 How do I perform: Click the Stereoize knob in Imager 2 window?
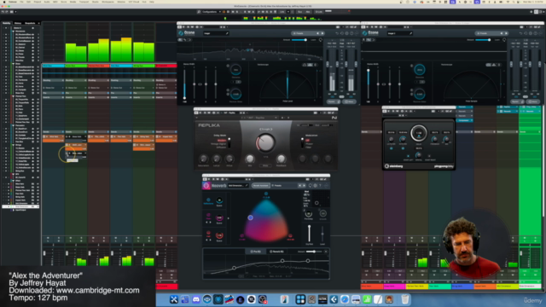(420, 70)
